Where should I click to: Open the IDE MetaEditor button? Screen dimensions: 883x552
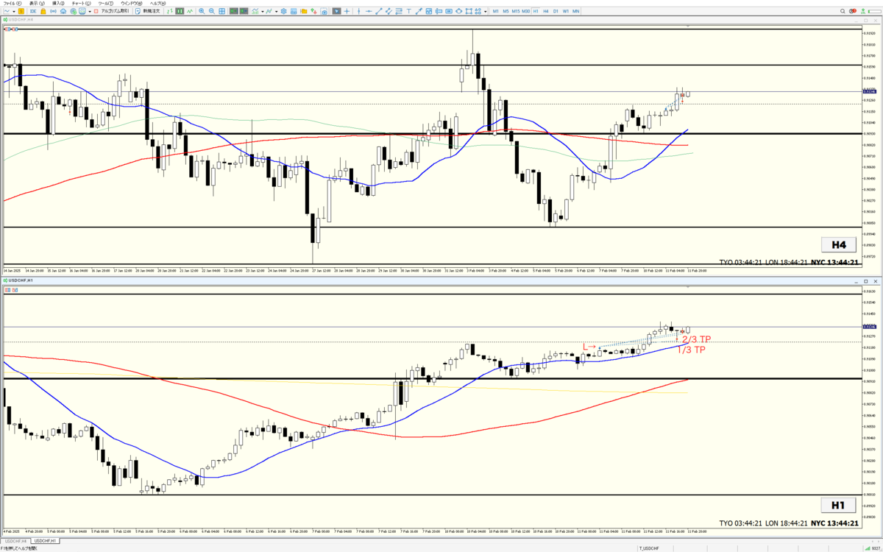pyautogui.click(x=33, y=11)
